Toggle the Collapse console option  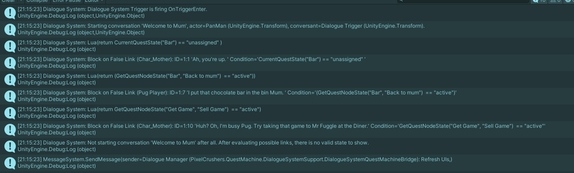click(36, 1)
